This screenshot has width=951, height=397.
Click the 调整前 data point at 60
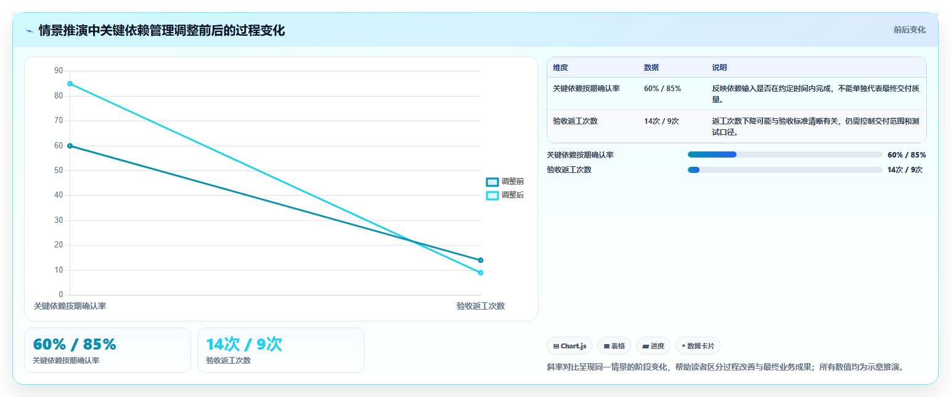(70, 146)
